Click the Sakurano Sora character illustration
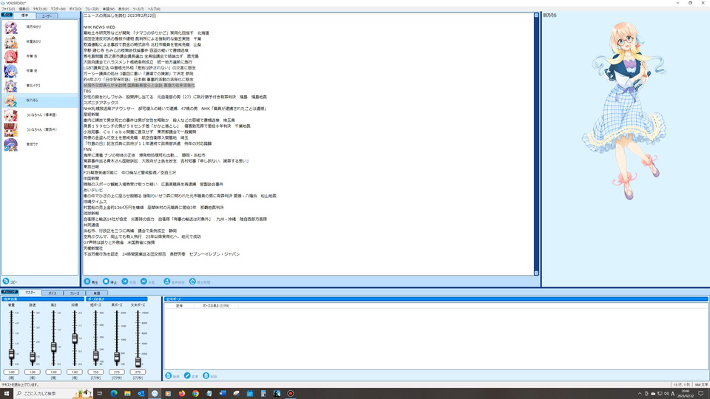Viewport: 710px width, 399px height. click(x=626, y=110)
